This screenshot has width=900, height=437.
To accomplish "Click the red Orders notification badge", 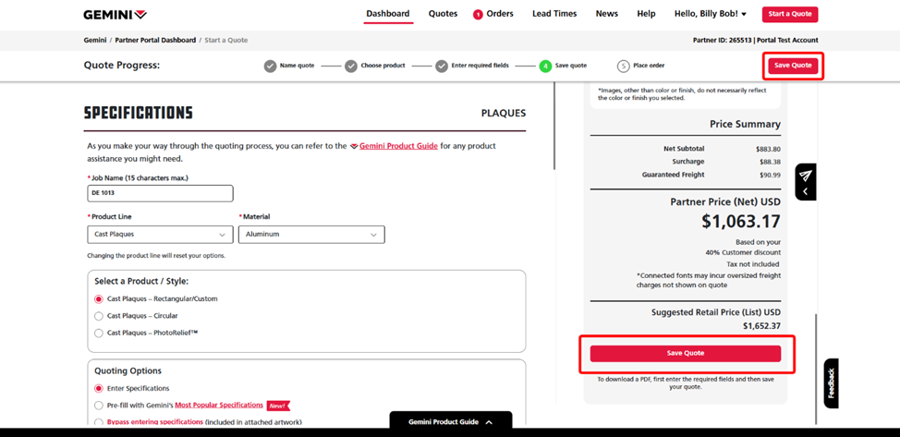I will click(x=478, y=15).
